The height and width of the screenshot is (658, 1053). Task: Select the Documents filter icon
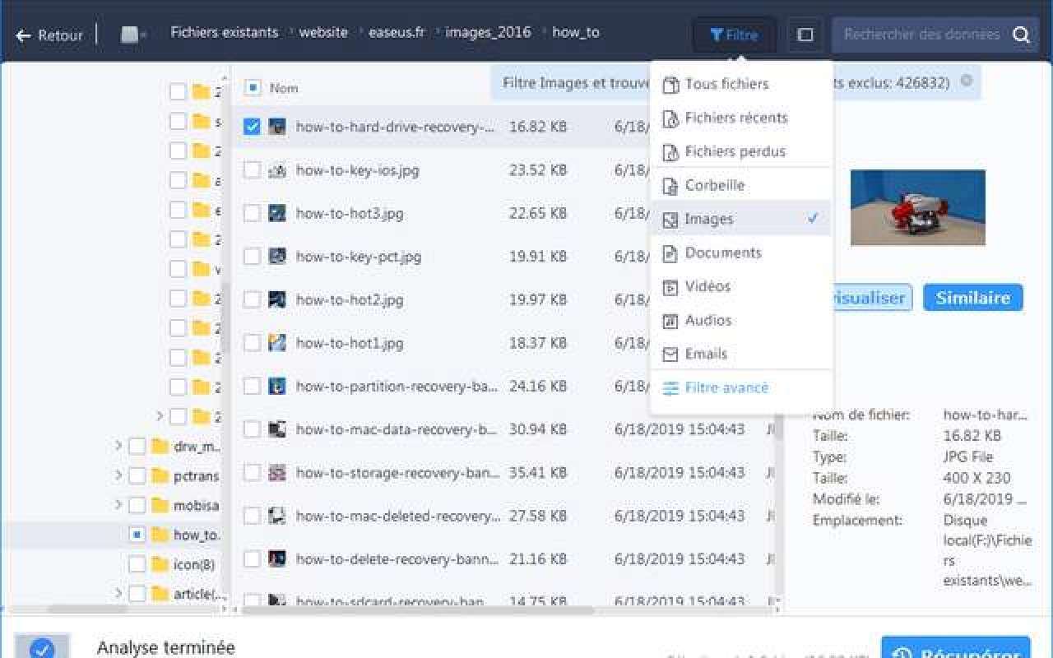pyautogui.click(x=670, y=253)
